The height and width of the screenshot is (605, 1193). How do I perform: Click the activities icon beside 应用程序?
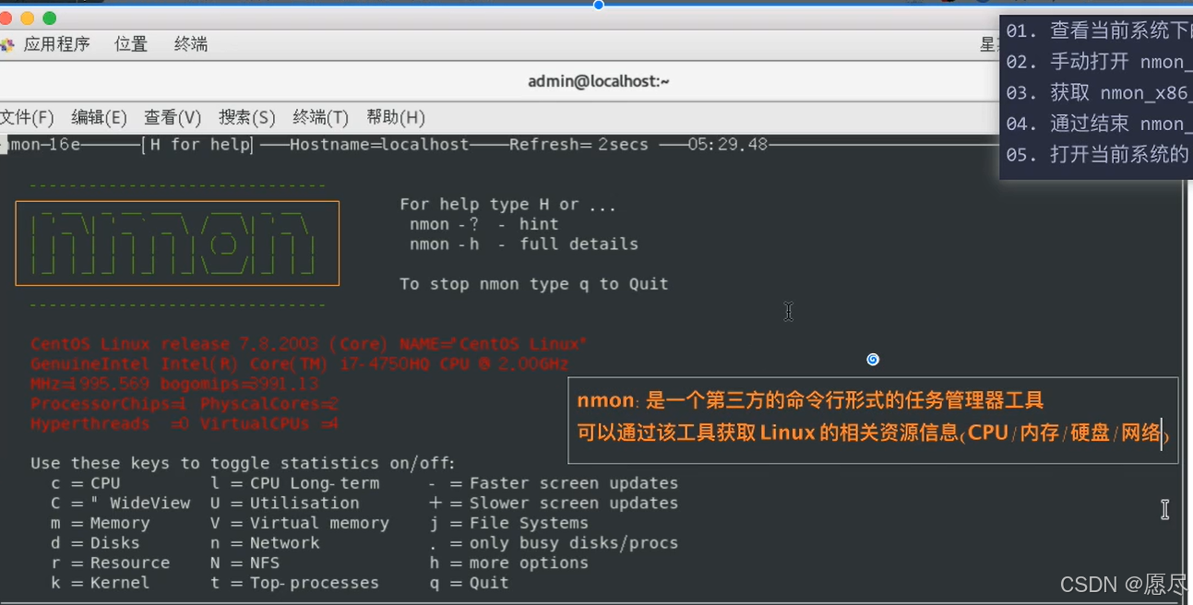pos(7,44)
